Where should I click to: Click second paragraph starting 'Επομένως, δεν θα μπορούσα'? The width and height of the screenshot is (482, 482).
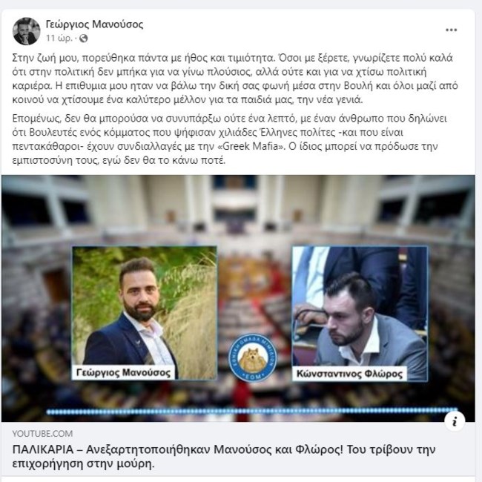pos(229,139)
